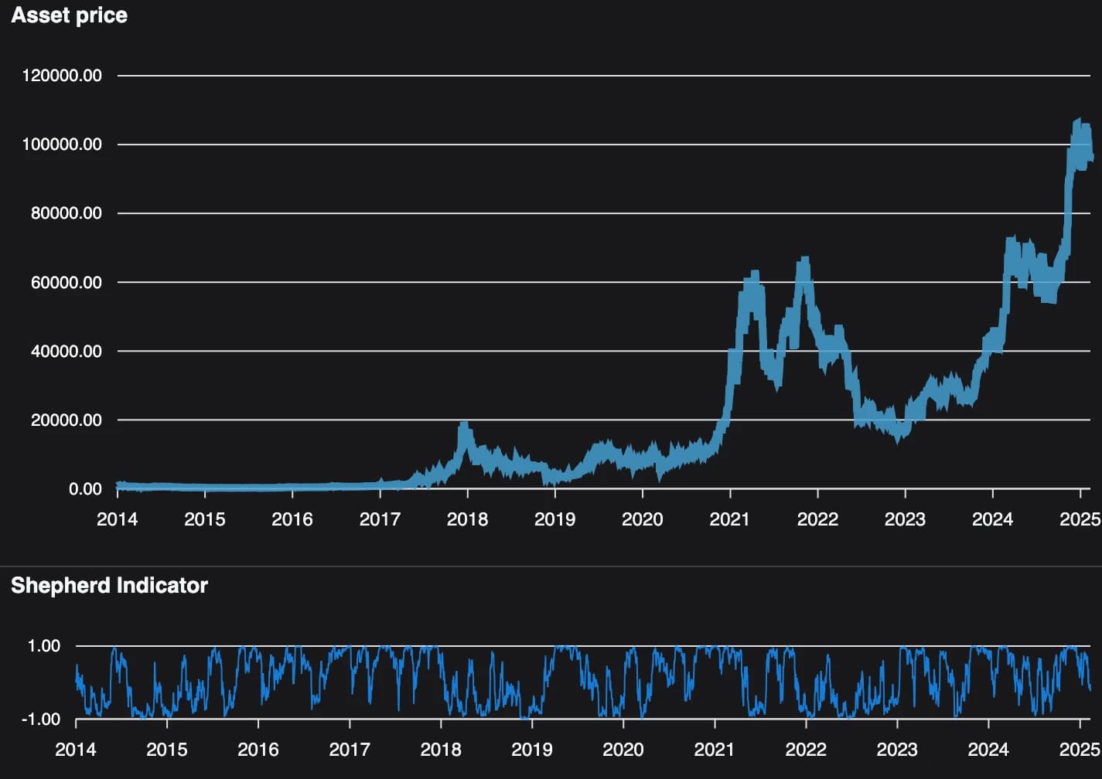The image size is (1102, 779).
Task: Select the 0.00 y-axis label
Action: [85, 489]
